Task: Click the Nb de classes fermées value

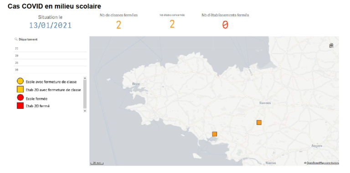Action: click(x=118, y=25)
